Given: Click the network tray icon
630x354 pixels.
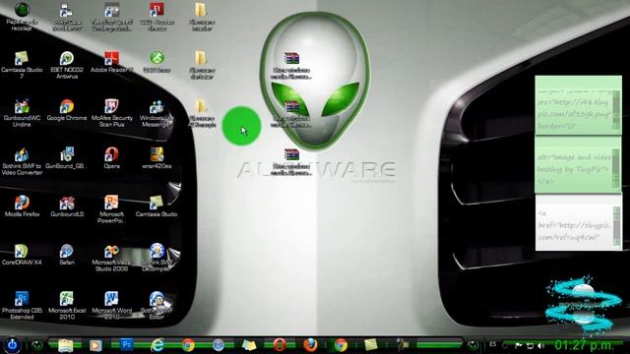Looking at the screenshot, I should (x=530, y=345).
